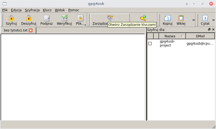Close the Szyfruj dla panel

tap(213, 29)
